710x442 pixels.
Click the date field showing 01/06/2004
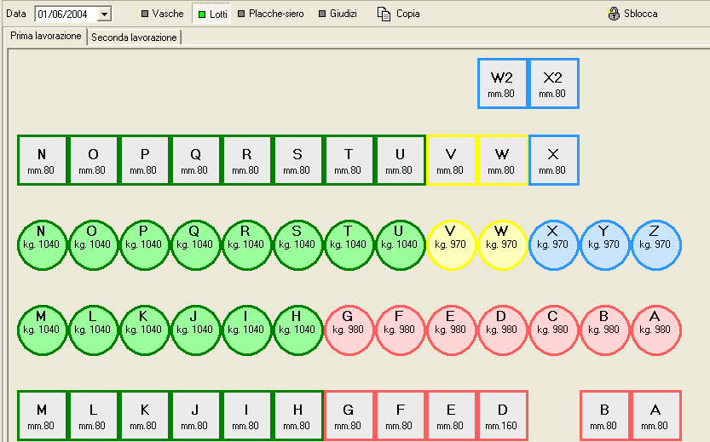(x=65, y=14)
